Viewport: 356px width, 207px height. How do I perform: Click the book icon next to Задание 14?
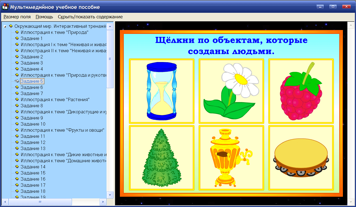[17, 167]
